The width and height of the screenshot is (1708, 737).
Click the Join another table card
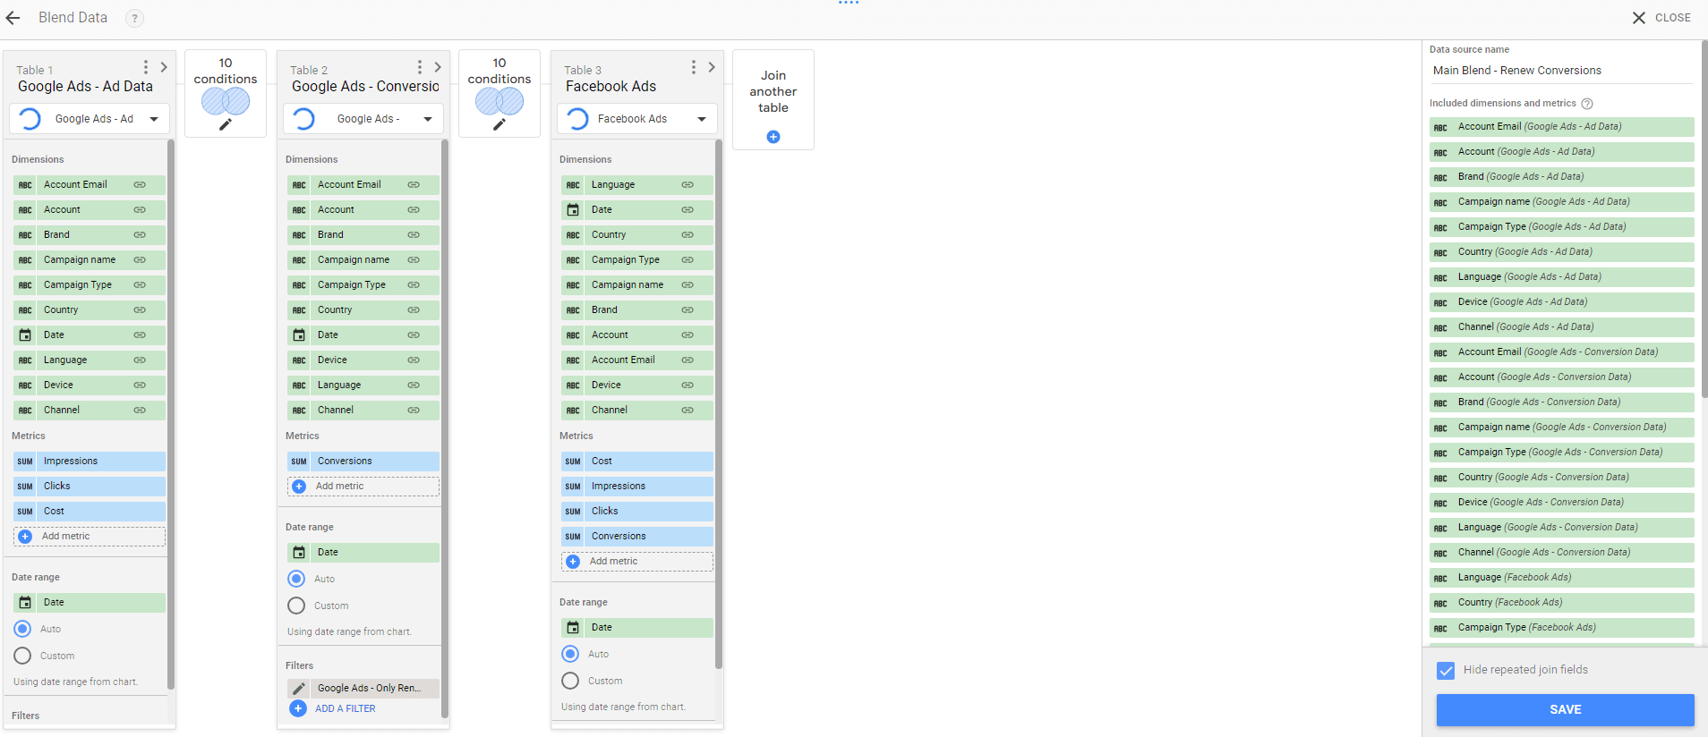[x=773, y=99]
